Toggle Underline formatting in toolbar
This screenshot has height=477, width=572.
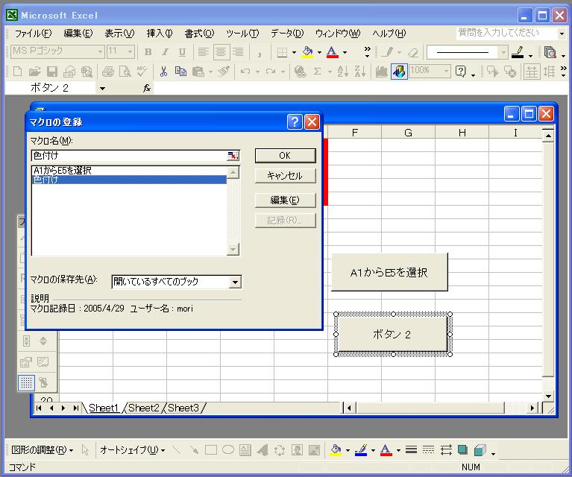[182, 52]
